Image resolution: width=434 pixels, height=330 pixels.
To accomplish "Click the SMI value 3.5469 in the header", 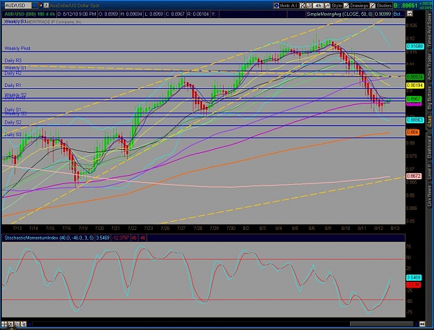I will click(x=102, y=238).
